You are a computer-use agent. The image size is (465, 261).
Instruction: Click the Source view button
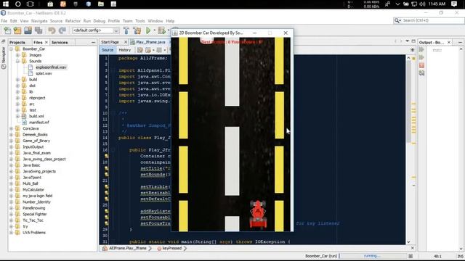coord(108,50)
